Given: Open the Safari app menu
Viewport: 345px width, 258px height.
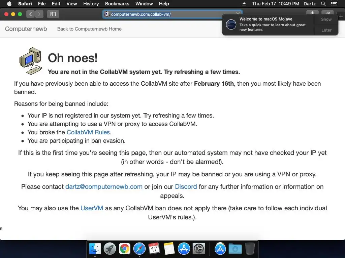Looking at the screenshot, I should pyautogui.click(x=25, y=4).
